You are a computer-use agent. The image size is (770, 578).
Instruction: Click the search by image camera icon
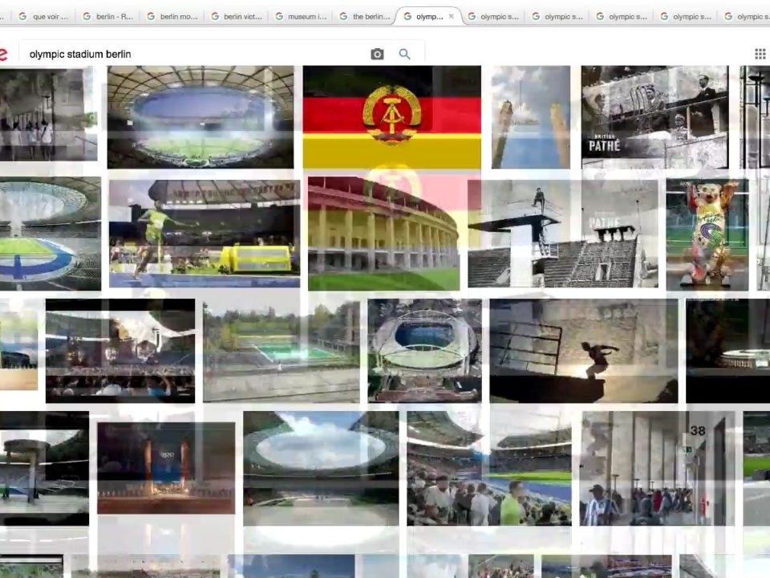(x=377, y=54)
